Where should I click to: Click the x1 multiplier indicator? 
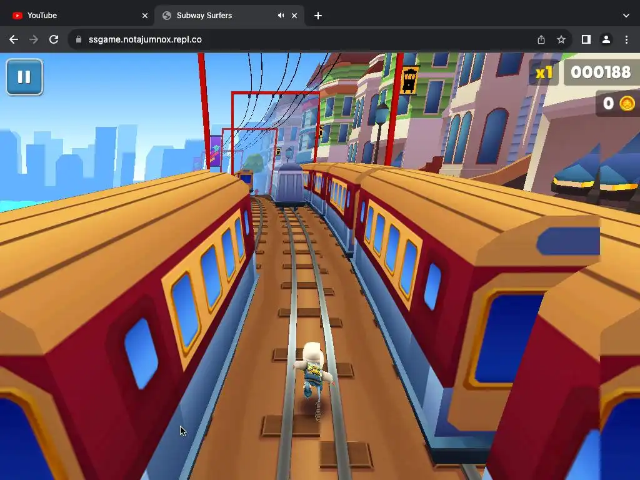[544, 72]
